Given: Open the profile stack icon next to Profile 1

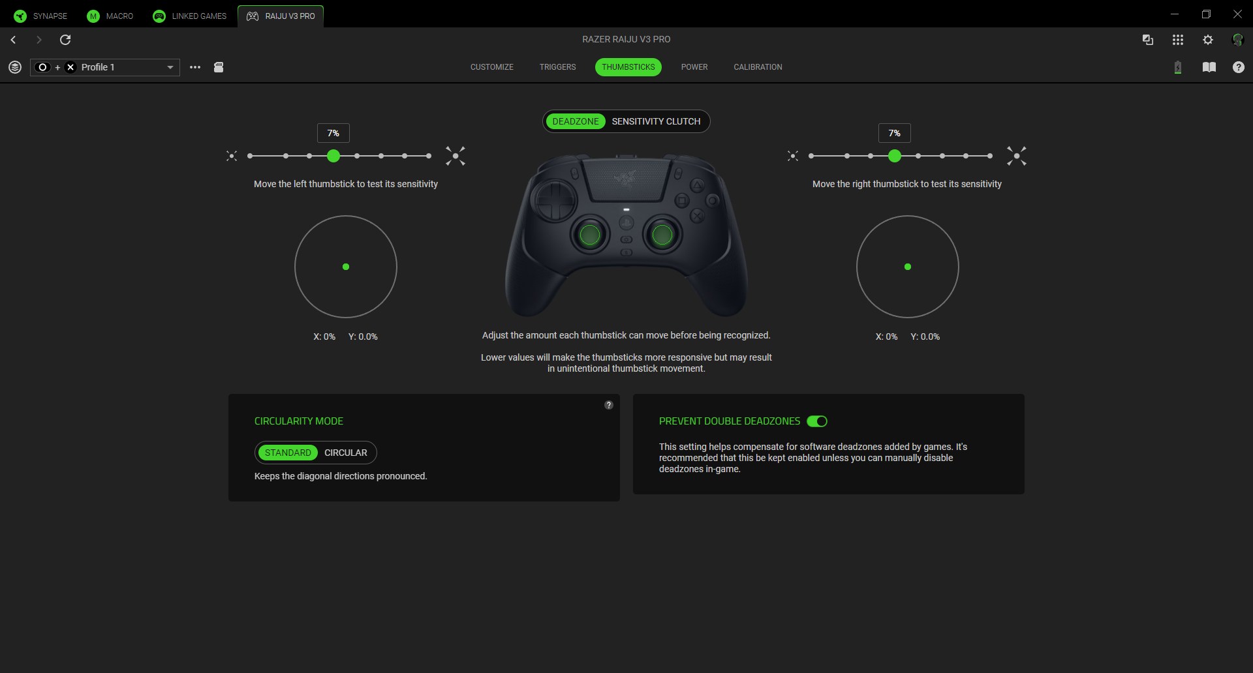Looking at the screenshot, I should point(15,67).
